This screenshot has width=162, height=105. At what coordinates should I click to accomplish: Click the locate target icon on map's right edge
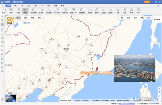[x=159, y=92]
